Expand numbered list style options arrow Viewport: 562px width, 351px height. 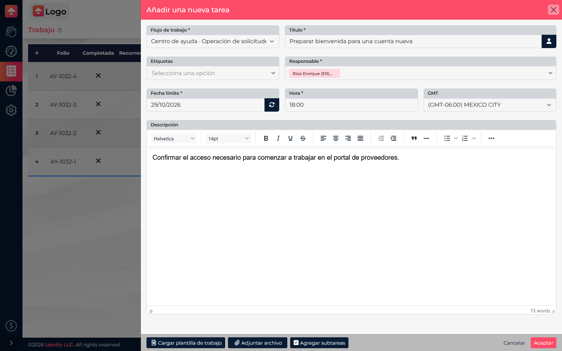pyautogui.click(x=474, y=138)
